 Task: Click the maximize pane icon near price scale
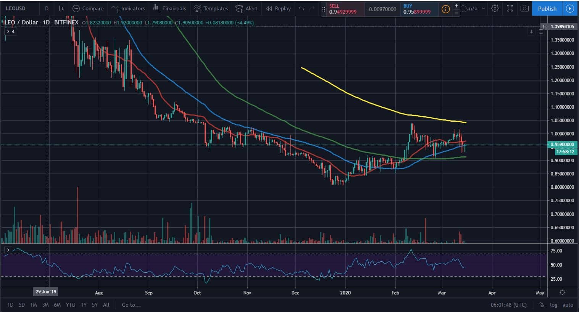541,32
